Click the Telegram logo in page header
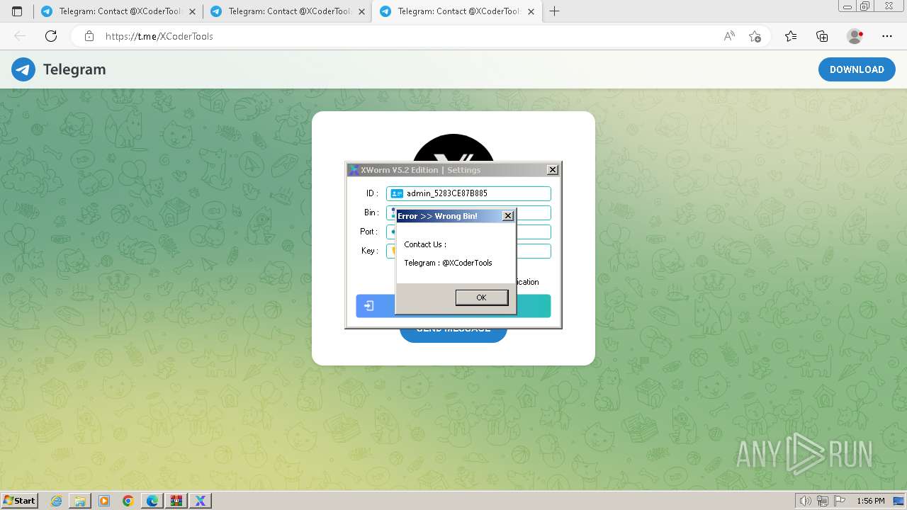The height and width of the screenshot is (510, 907). click(x=23, y=69)
